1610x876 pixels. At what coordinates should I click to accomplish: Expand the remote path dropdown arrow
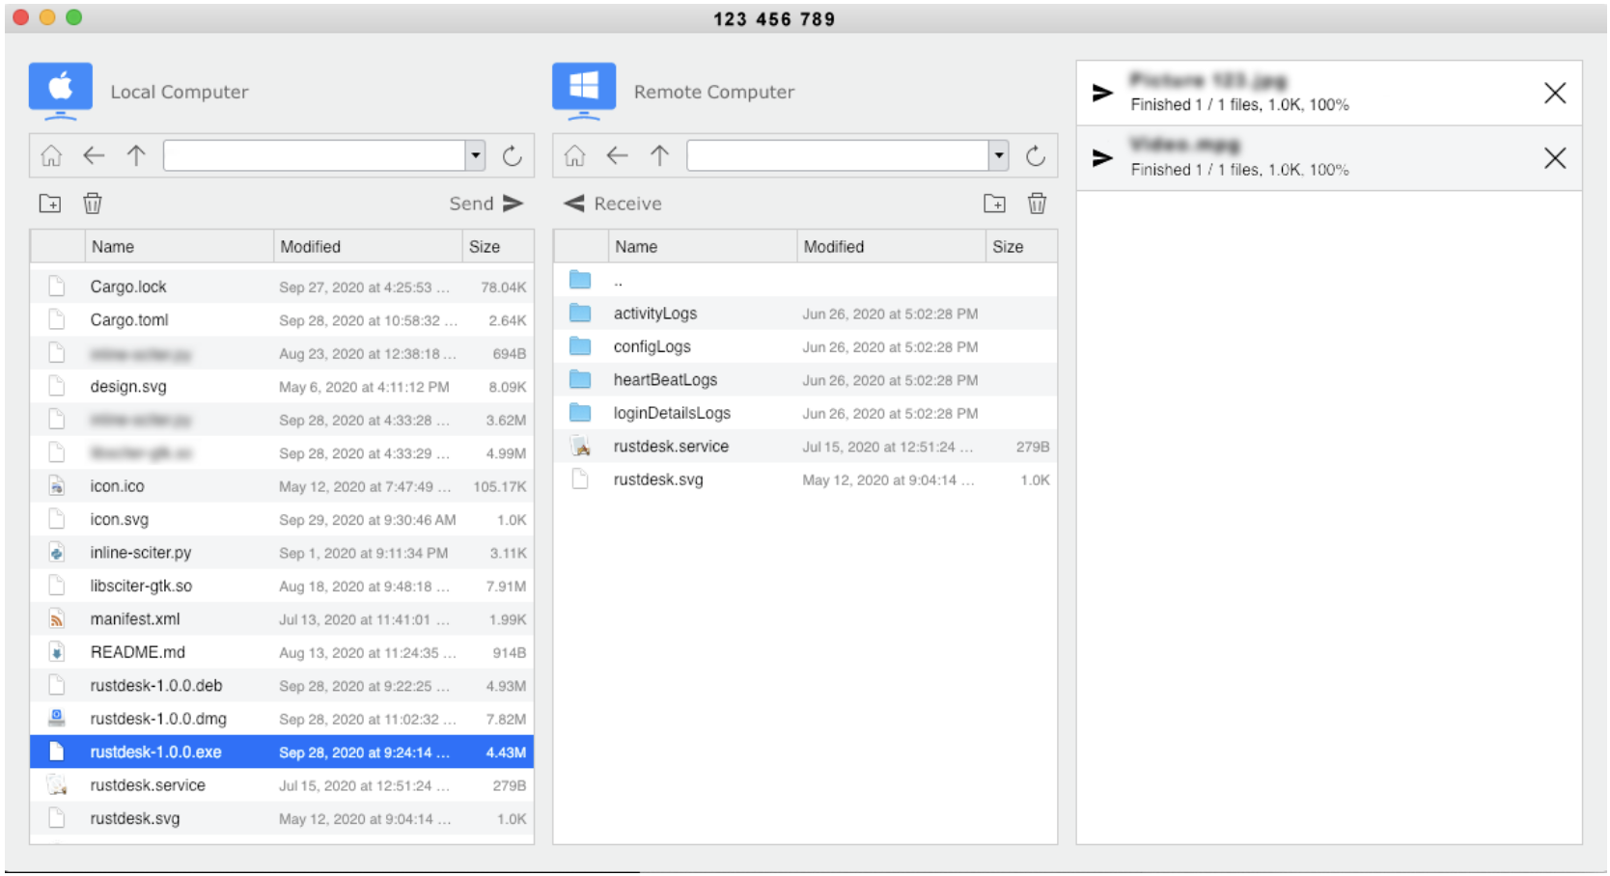[x=999, y=155]
